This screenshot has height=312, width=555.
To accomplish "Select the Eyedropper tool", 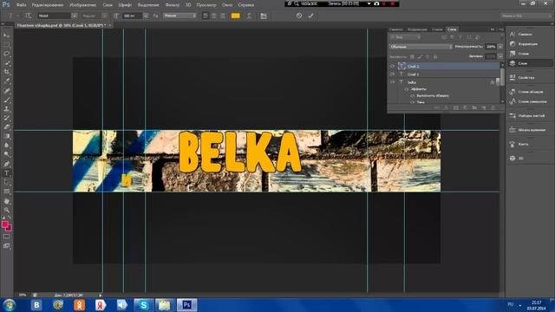I will (x=6, y=81).
